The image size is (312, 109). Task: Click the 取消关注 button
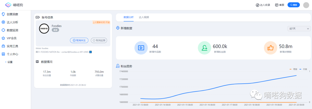click(x=79, y=40)
